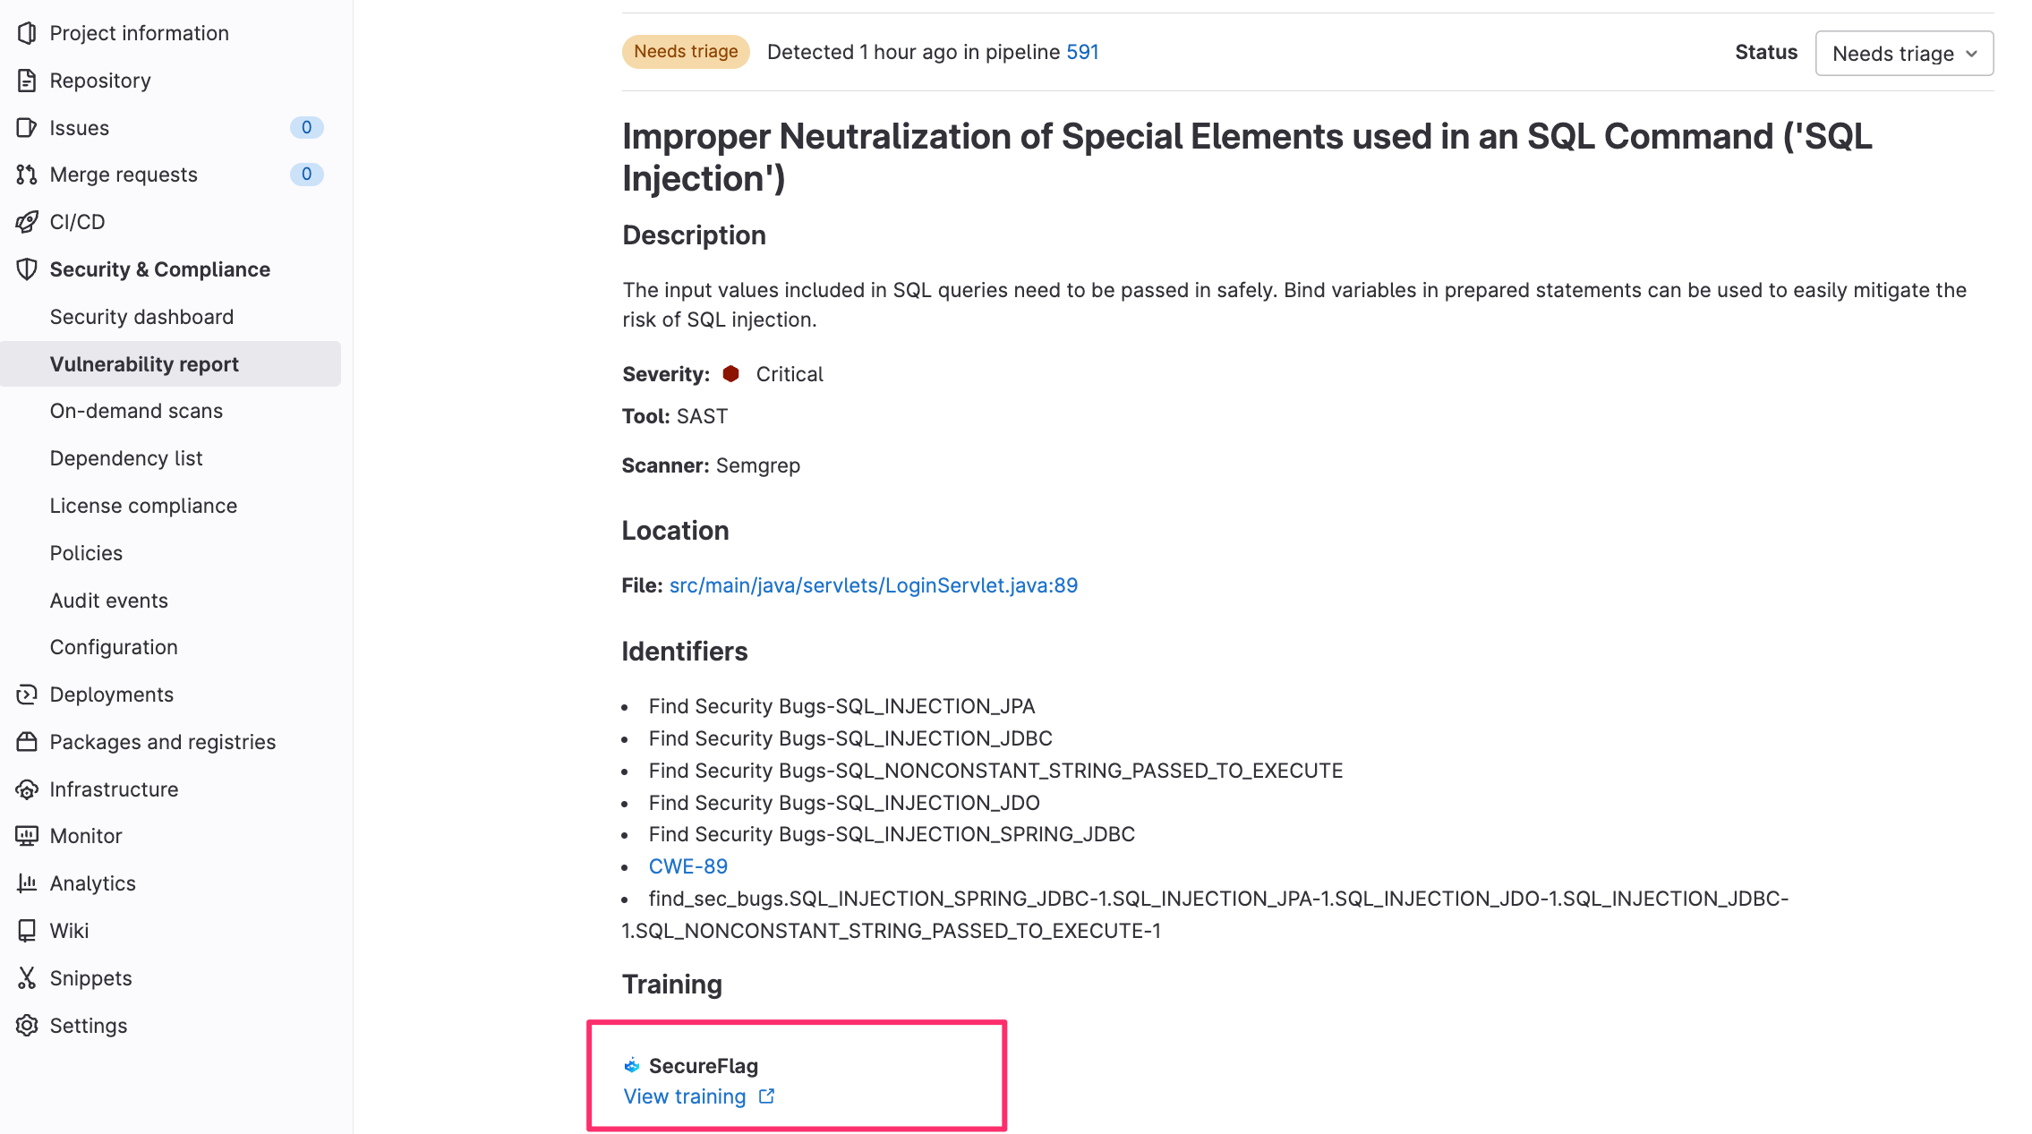
Task: Open the Needs triage status dropdown
Action: [x=1904, y=54]
